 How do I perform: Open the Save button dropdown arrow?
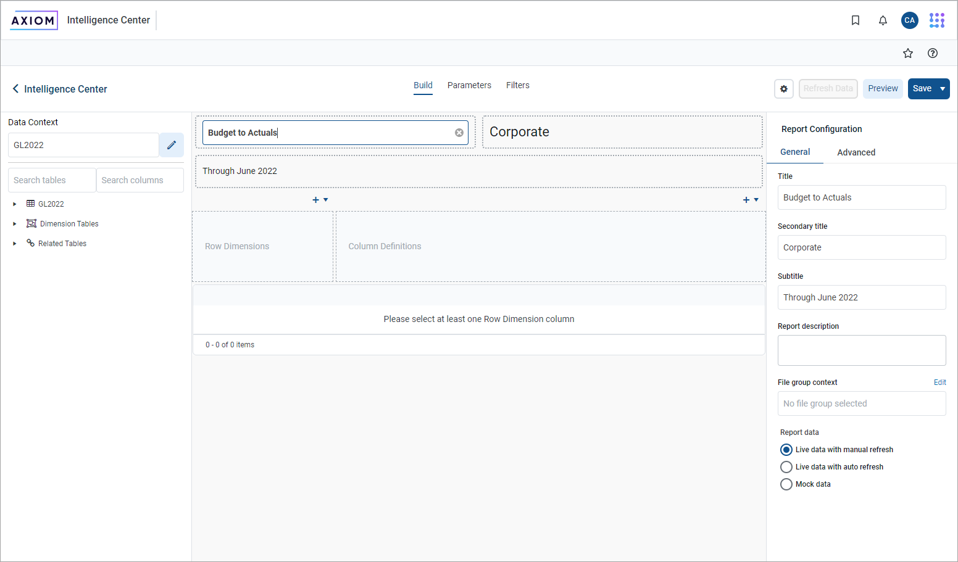pos(942,89)
